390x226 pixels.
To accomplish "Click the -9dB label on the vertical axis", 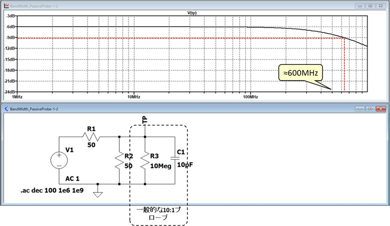I will (10, 38).
